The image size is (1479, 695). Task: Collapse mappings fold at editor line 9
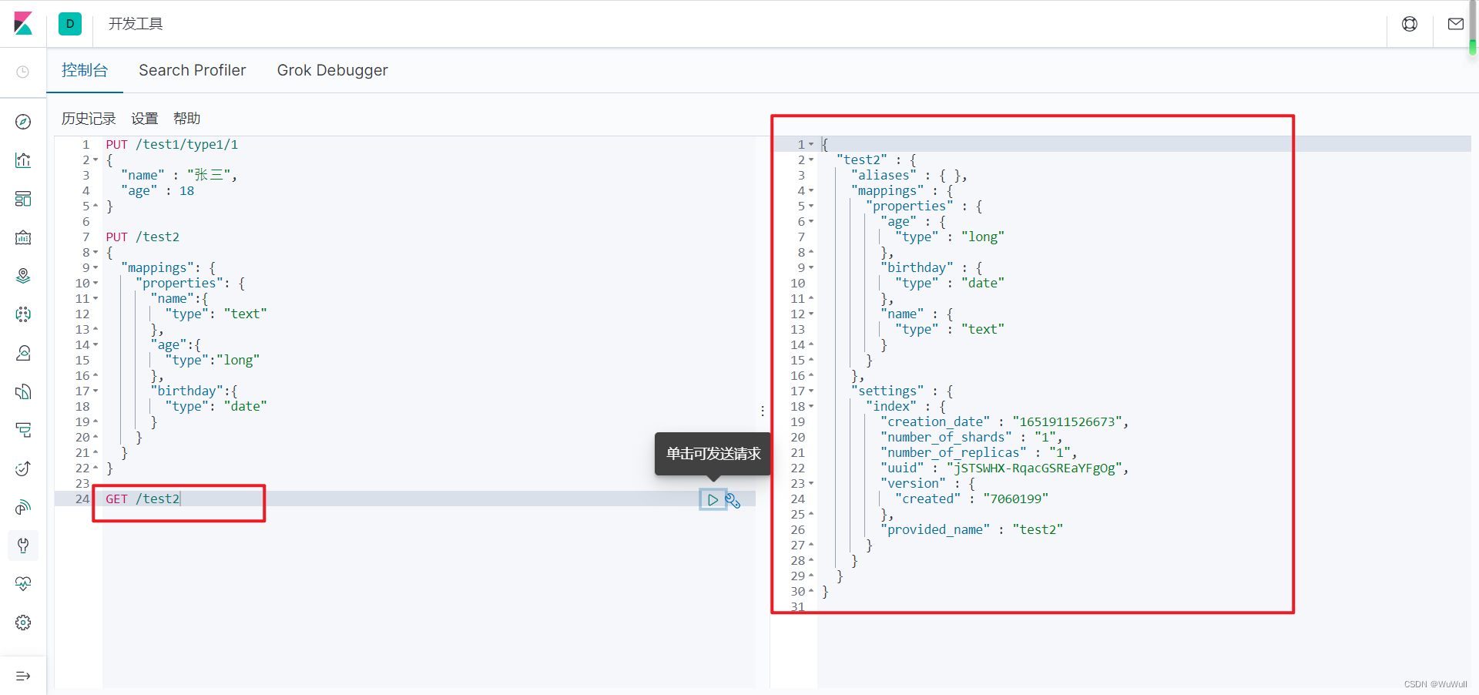pos(96,268)
